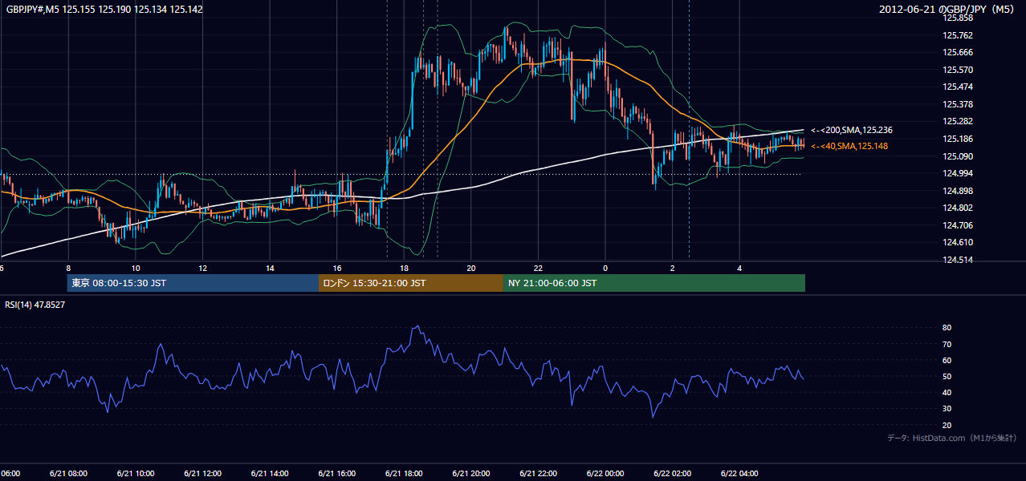The width and height of the screenshot is (1026, 481).
Task: Click the 124.994 price axis label
Action: click(959, 173)
